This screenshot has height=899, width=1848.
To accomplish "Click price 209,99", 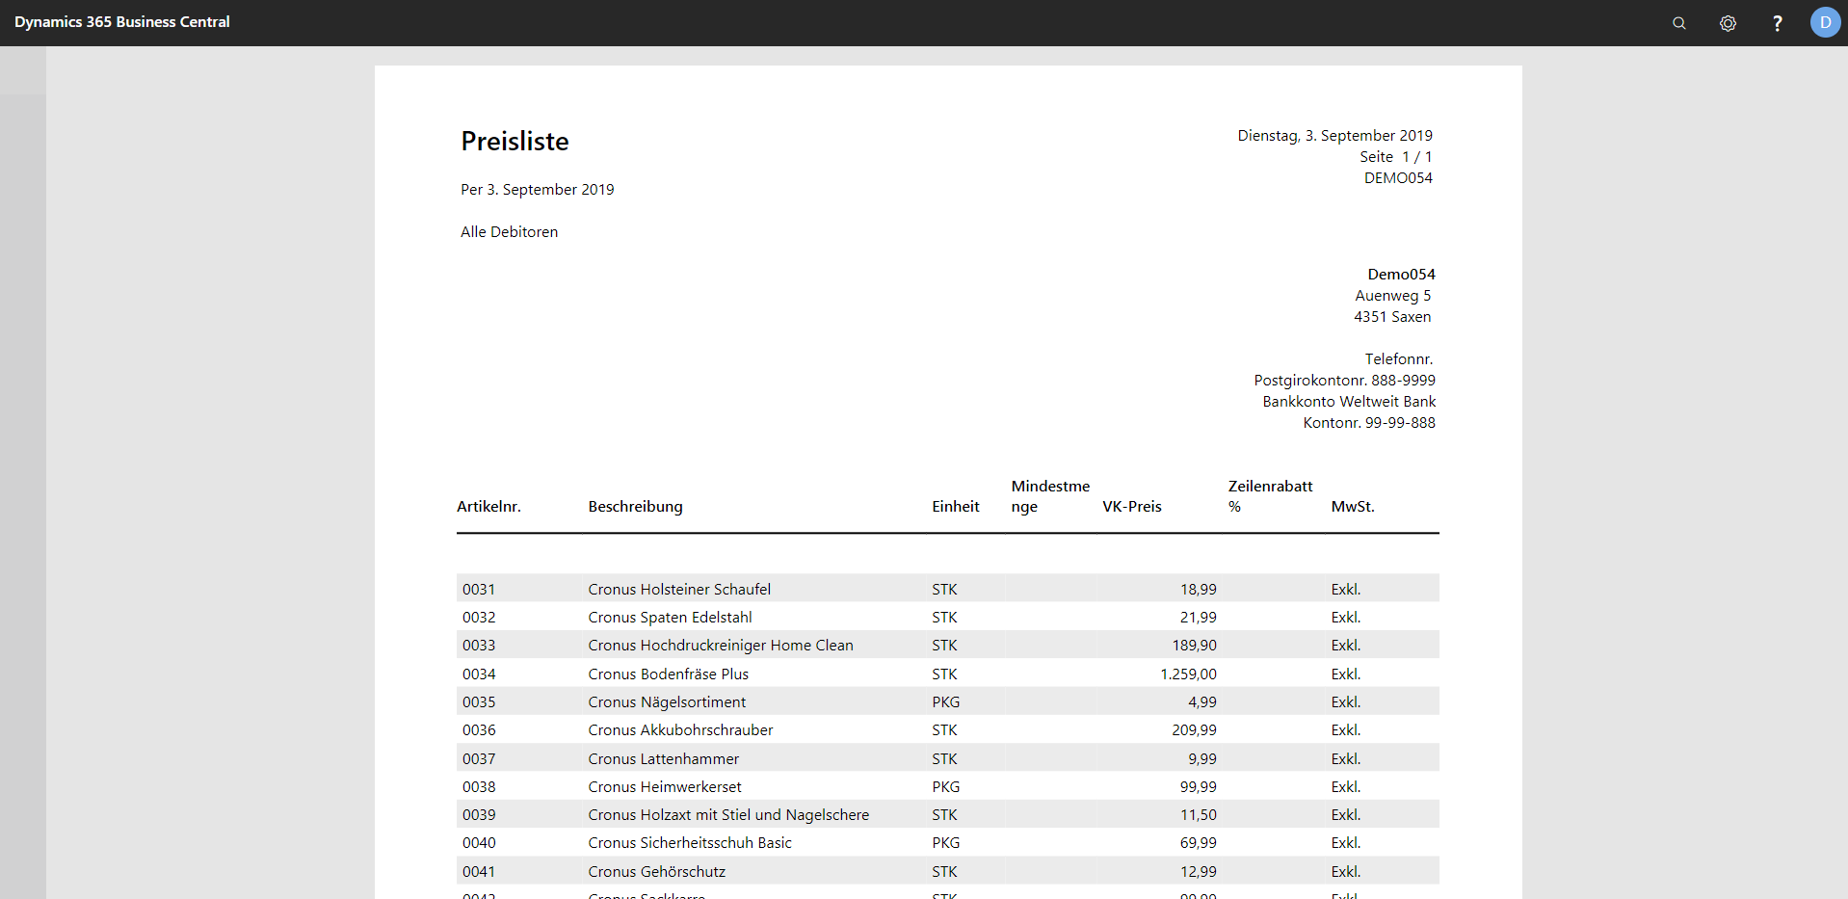I will coord(1194,730).
